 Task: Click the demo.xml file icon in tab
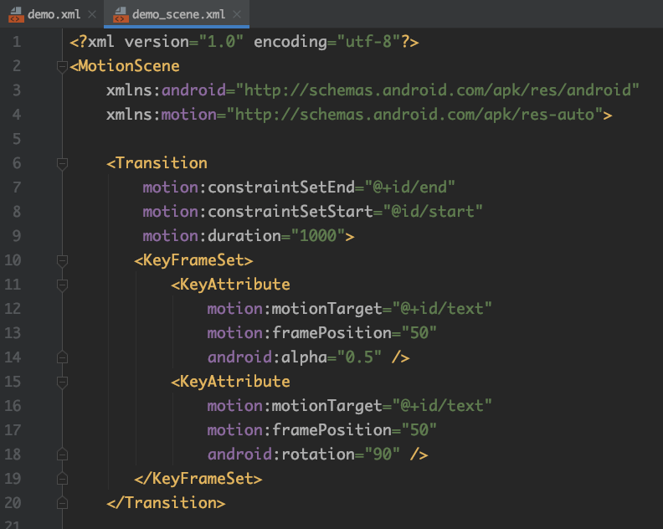[14, 14]
